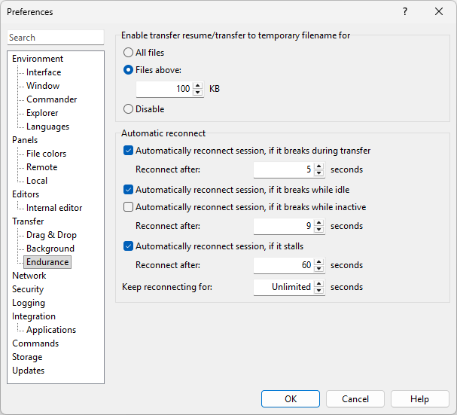Open Help for preferences dialog

[419, 399]
